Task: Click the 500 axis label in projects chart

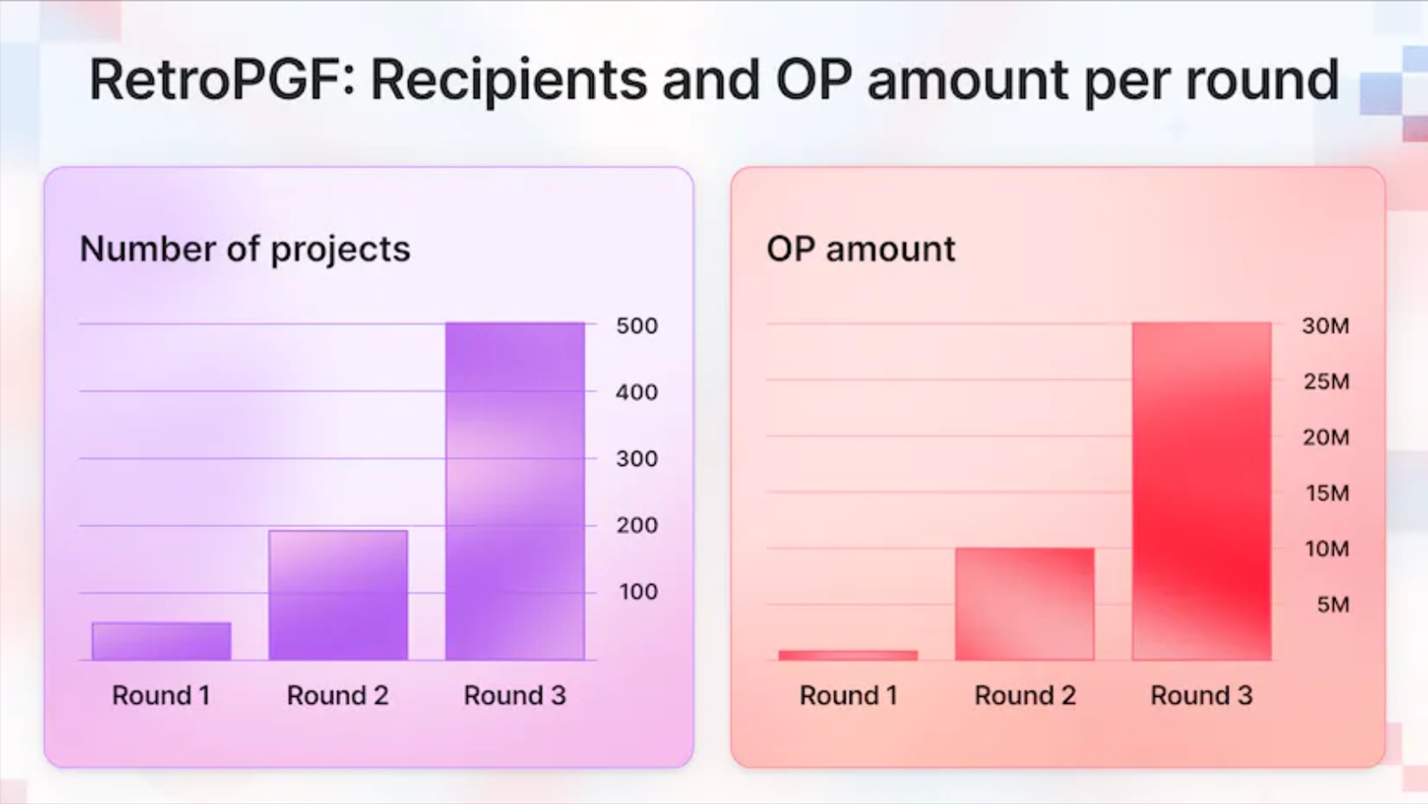Action: click(x=637, y=326)
